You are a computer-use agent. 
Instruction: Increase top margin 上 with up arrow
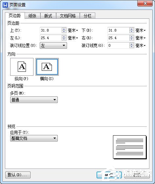(x=64, y=29)
